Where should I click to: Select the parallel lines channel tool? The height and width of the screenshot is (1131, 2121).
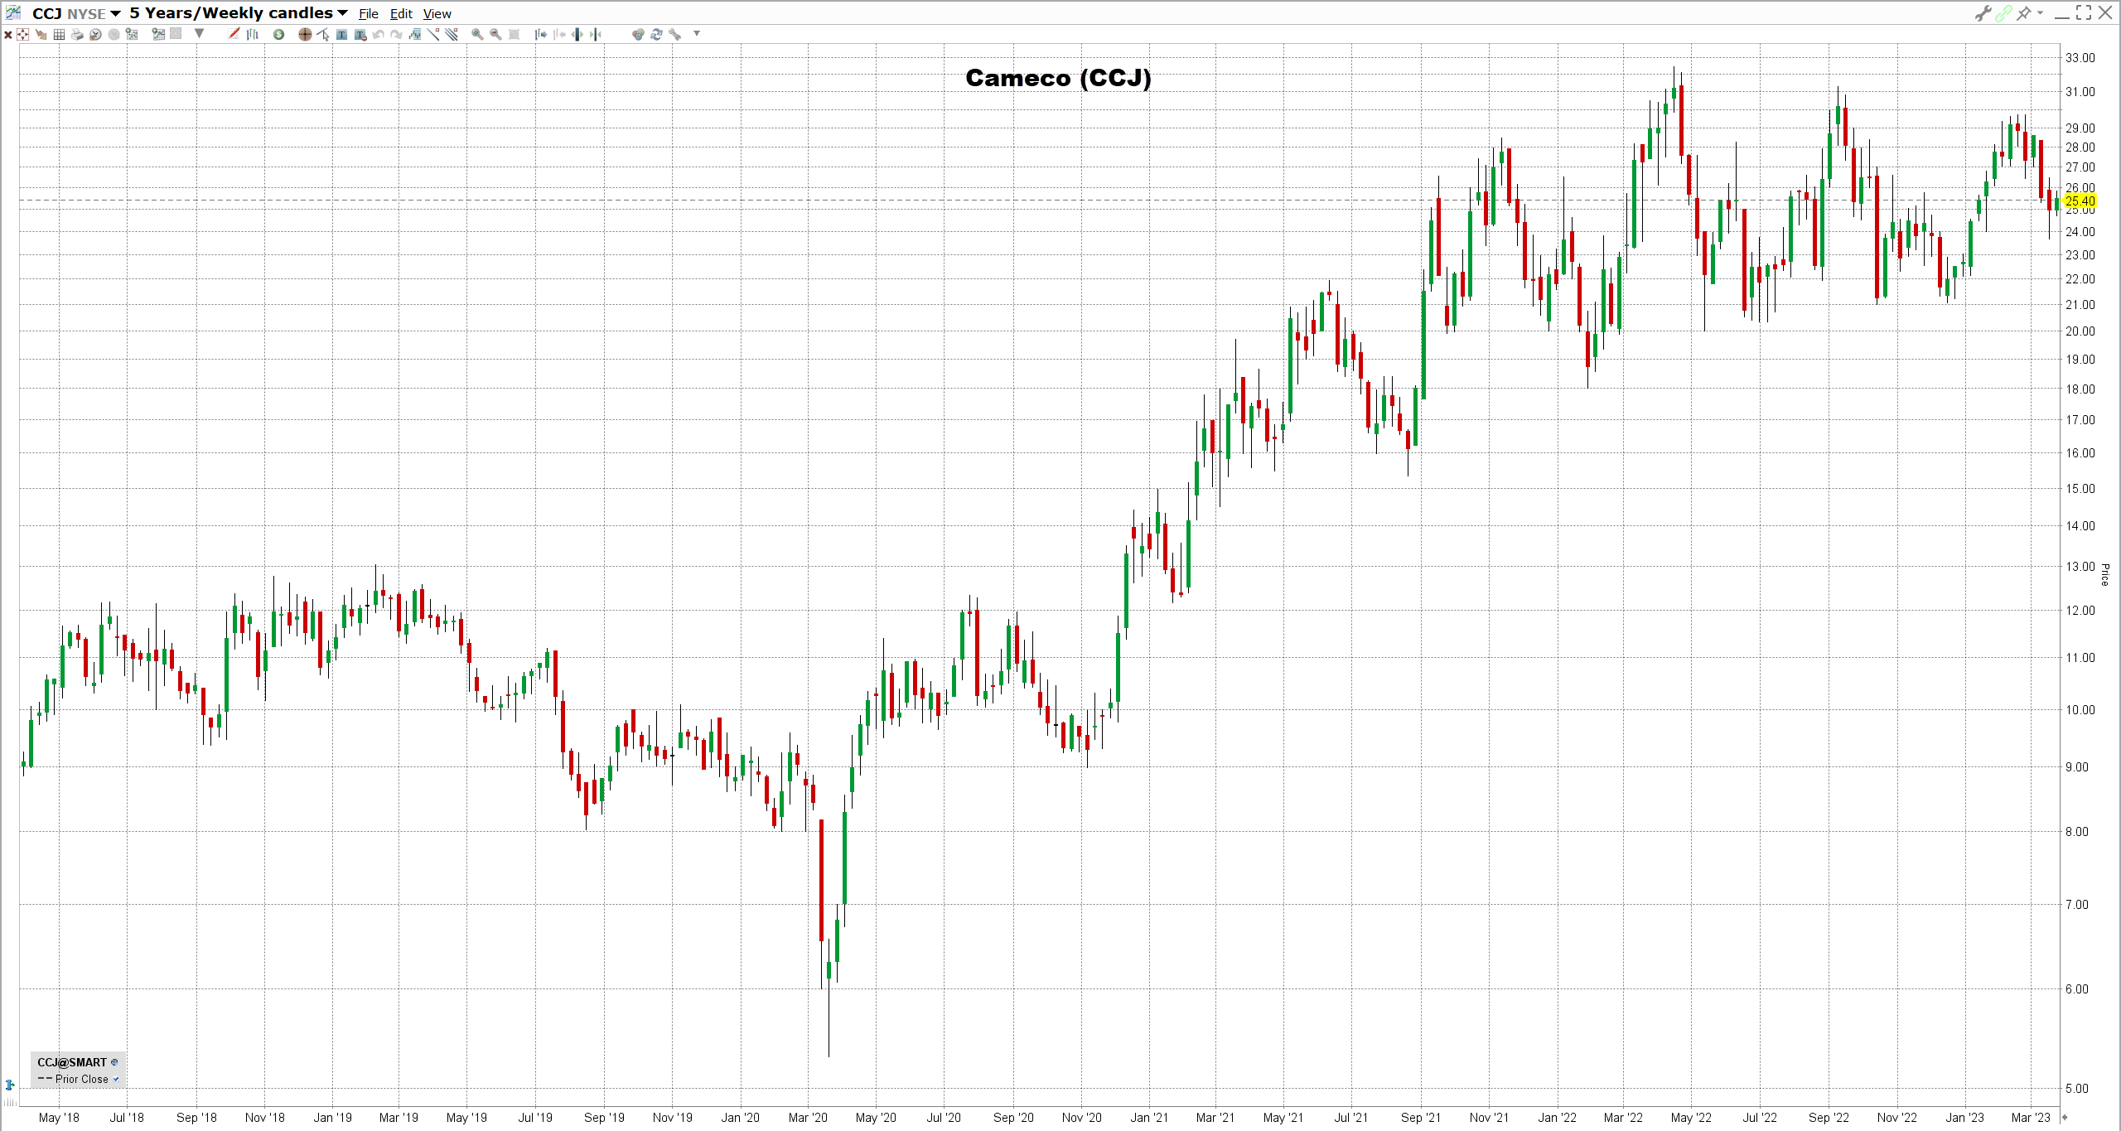[x=452, y=34]
